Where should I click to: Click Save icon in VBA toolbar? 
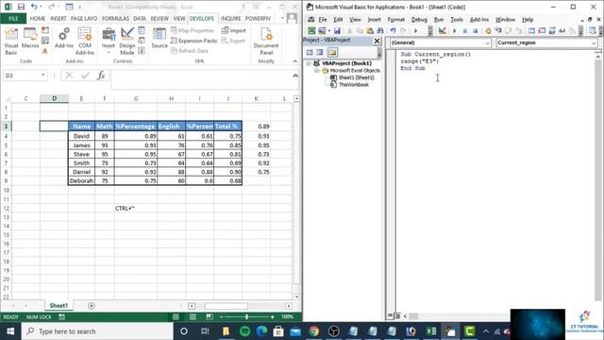pyautogui.click(x=337, y=31)
